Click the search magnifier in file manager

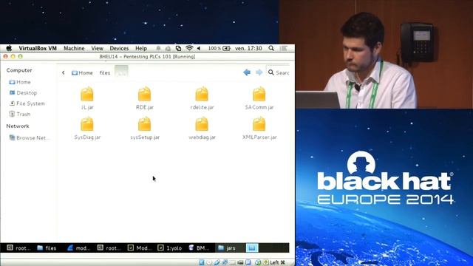coord(271,72)
